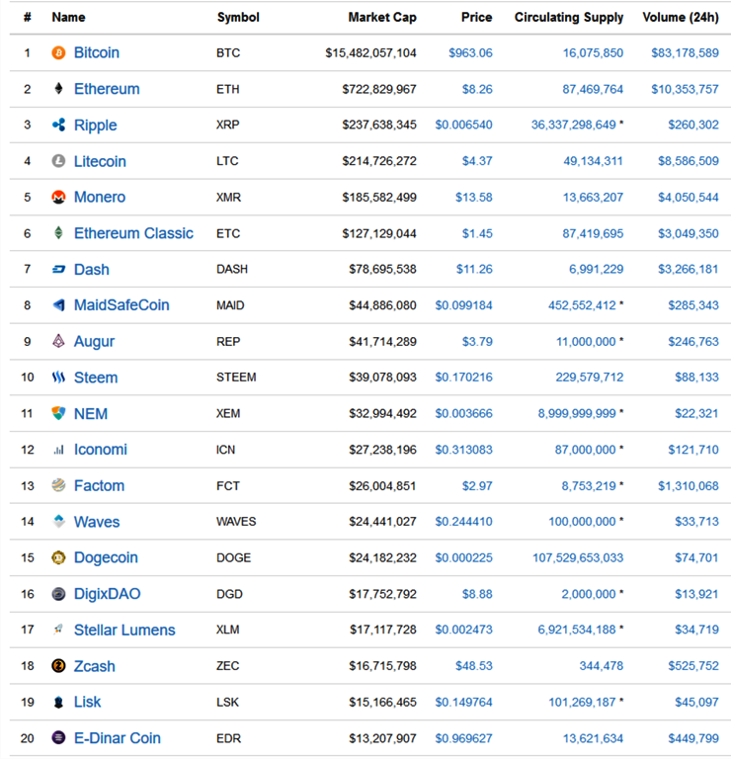This screenshot has width=731, height=759.
Task: Click the Dogecoin logo icon
Action: [x=58, y=557]
